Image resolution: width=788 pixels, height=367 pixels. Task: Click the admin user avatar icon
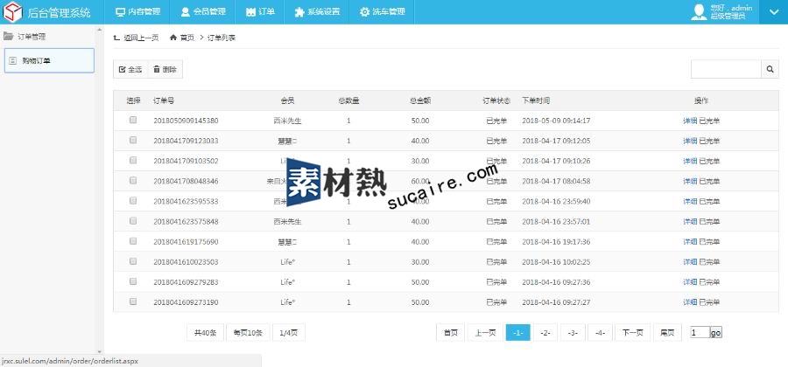pos(698,11)
